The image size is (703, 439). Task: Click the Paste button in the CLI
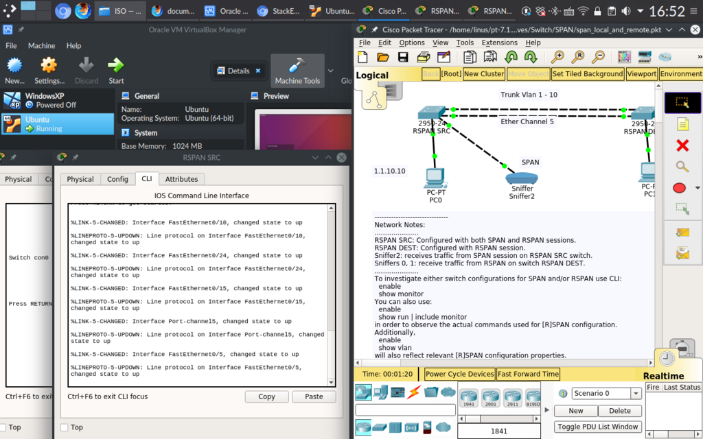click(314, 396)
